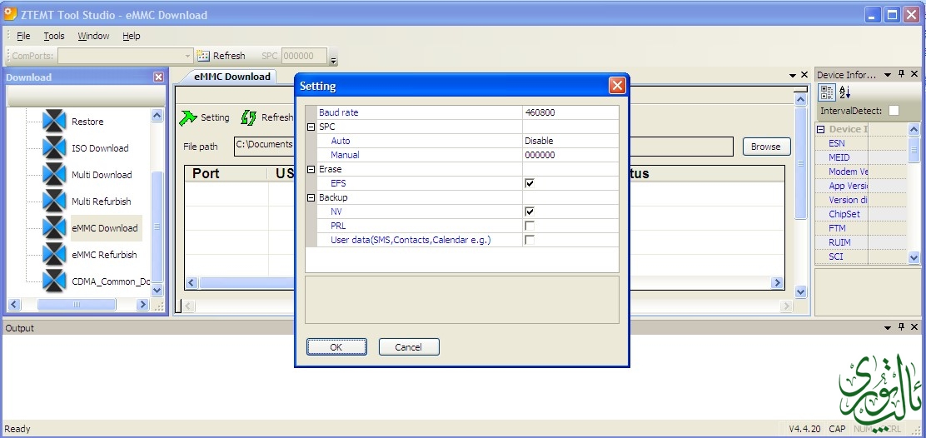
Task: Click Device Information scroll down arrow
Action: tap(914, 257)
